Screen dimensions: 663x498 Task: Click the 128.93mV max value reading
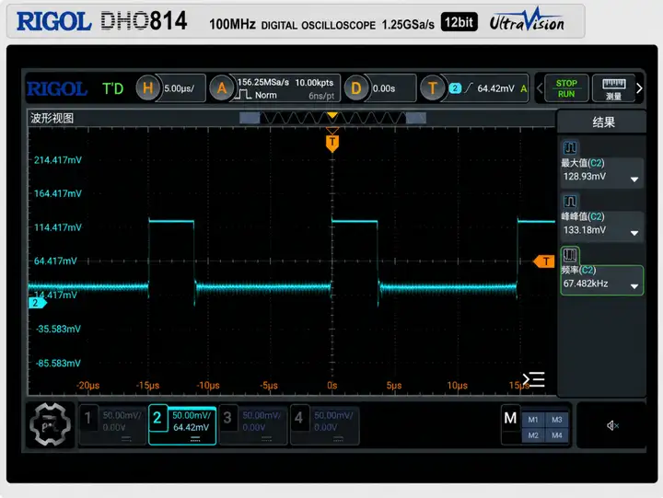pyautogui.click(x=585, y=177)
